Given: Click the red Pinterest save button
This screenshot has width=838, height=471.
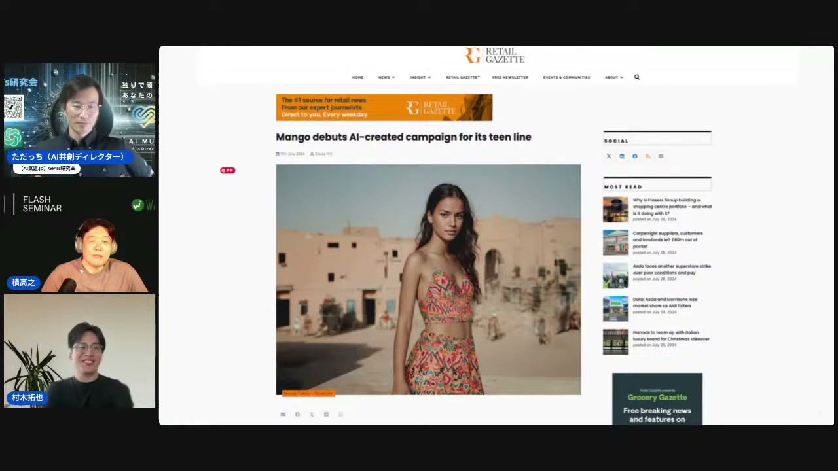Looking at the screenshot, I should (x=227, y=170).
